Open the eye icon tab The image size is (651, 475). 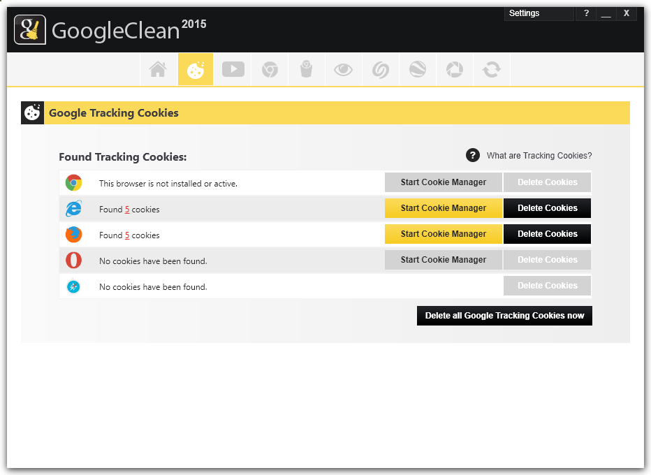(x=343, y=69)
